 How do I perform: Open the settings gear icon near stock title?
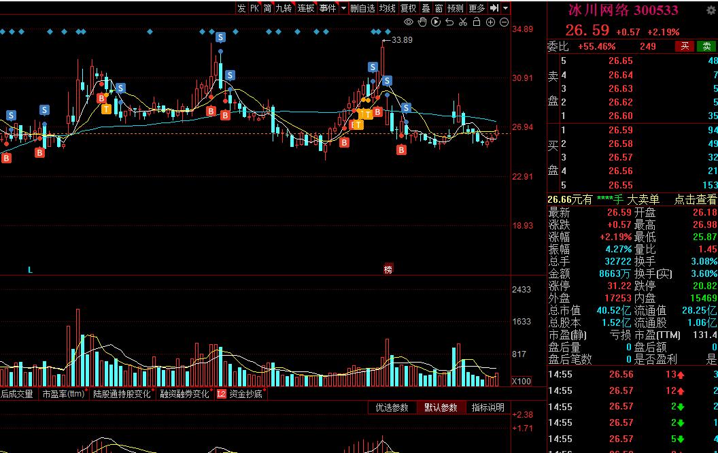click(711, 10)
